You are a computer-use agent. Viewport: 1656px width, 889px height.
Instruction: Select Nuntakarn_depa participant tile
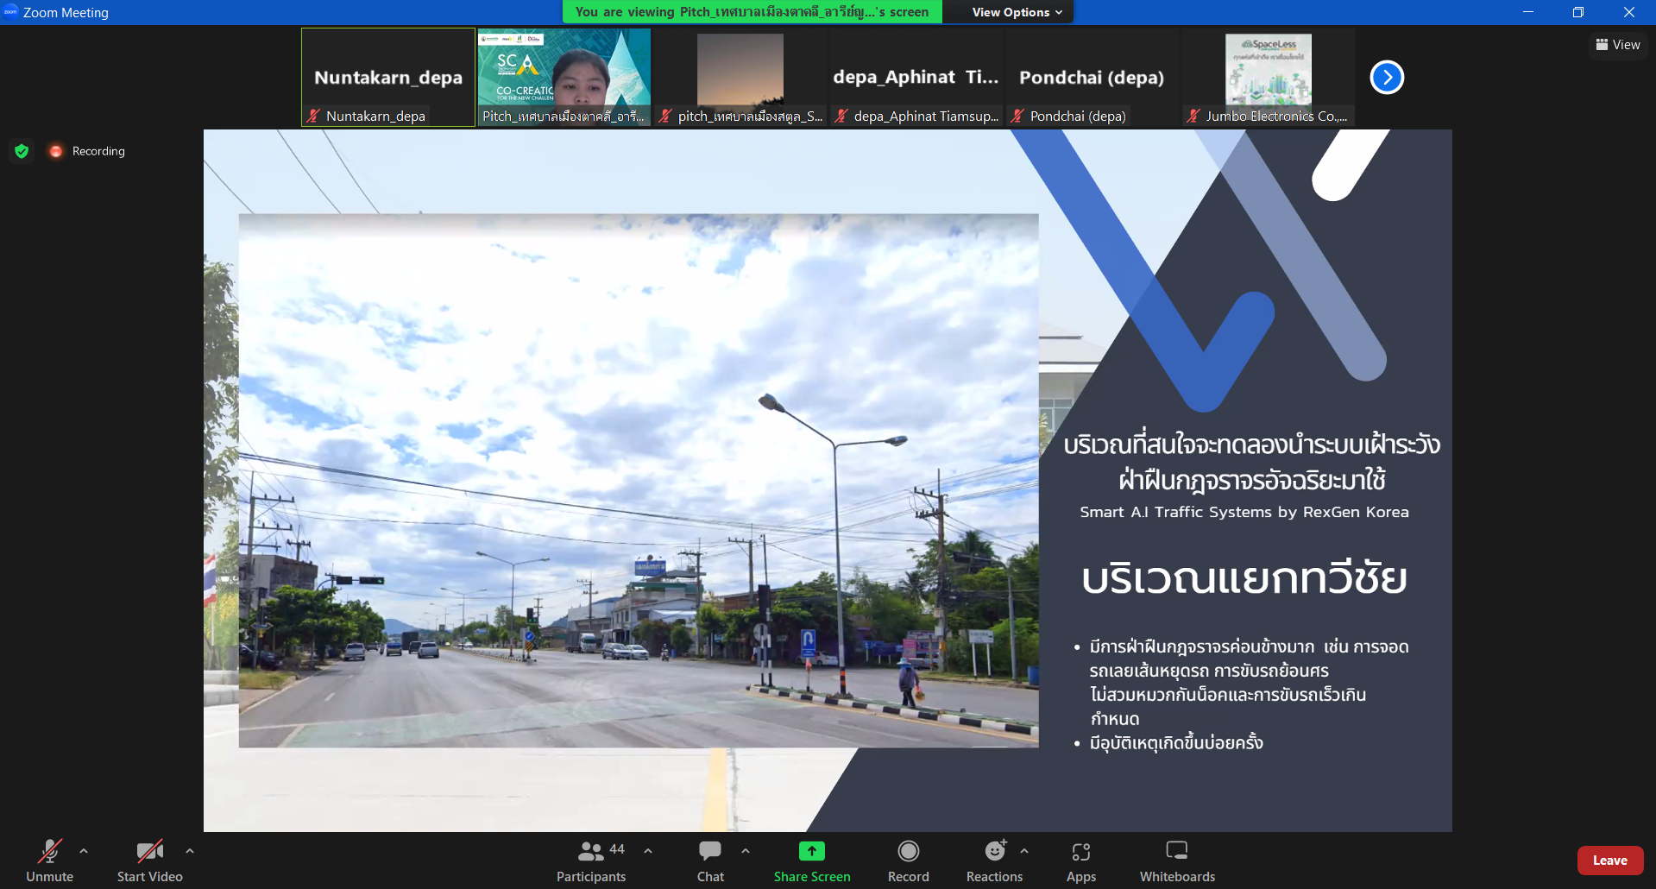pyautogui.click(x=388, y=78)
